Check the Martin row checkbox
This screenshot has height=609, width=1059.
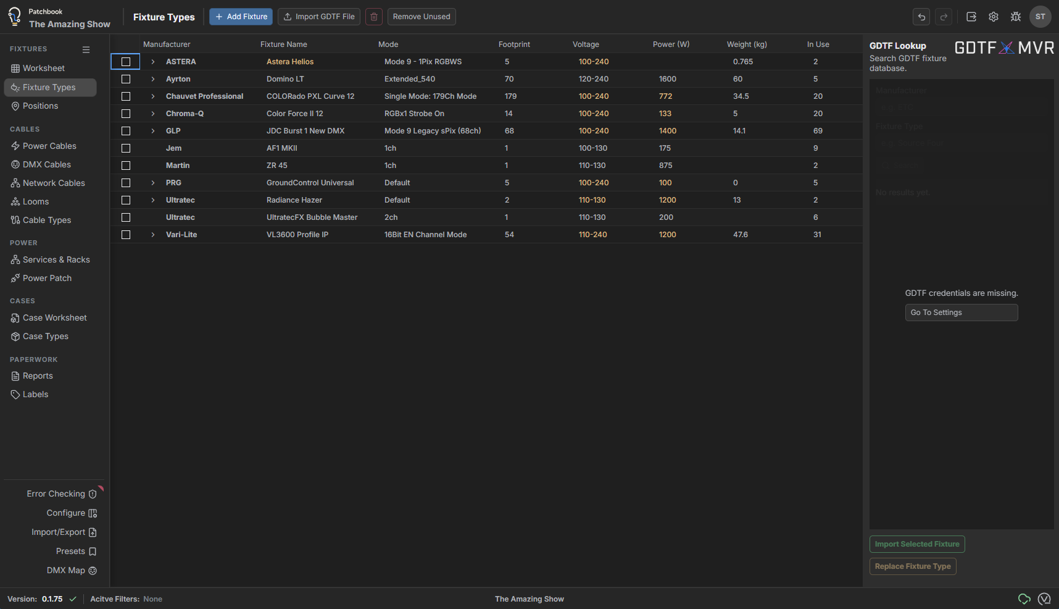126,166
